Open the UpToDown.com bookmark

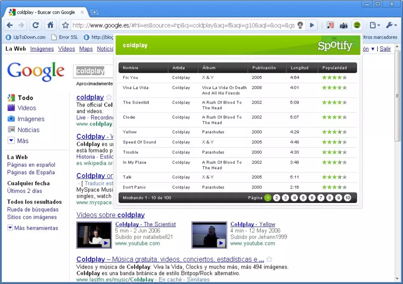[26, 37]
